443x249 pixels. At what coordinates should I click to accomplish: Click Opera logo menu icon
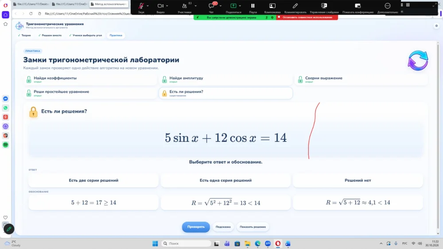pos(5,5)
